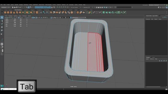Select the arrow Select tool
The image size is (168, 94).
point(2,17)
